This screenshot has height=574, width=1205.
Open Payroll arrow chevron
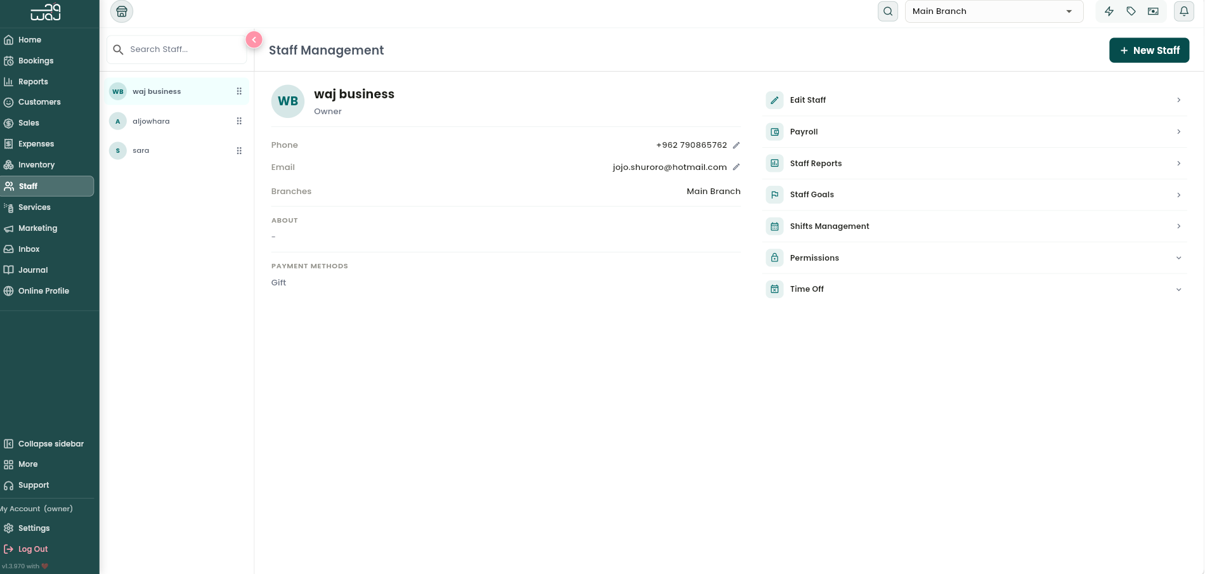[x=1179, y=132]
